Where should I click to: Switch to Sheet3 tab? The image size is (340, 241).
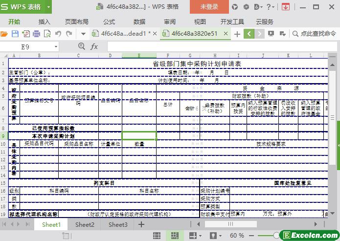coord(118,224)
